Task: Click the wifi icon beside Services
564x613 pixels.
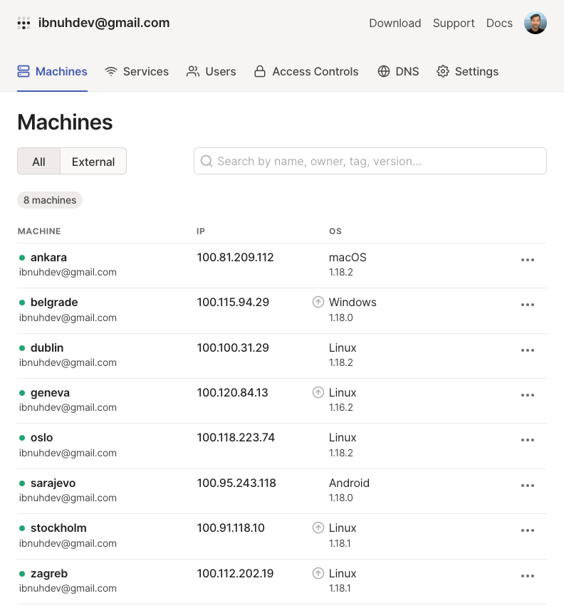Action: tap(110, 71)
